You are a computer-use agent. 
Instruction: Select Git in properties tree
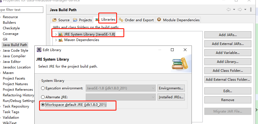[5, 39]
